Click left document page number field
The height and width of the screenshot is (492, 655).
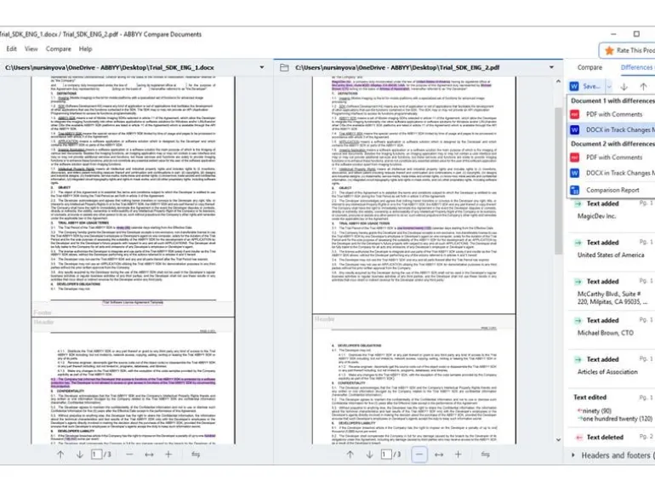pos(96,455)
